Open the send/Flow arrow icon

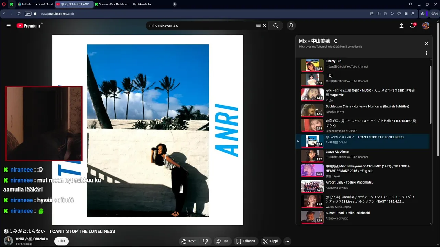pyautogui.click(x=392, y=14)
